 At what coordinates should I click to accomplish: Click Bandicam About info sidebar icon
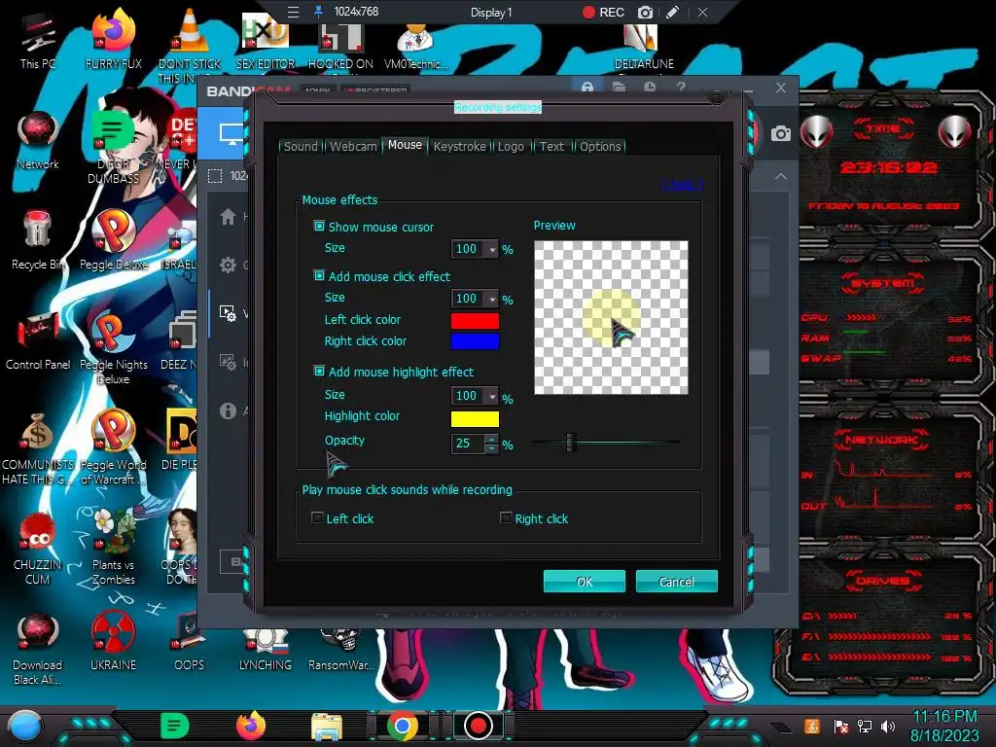228,411
